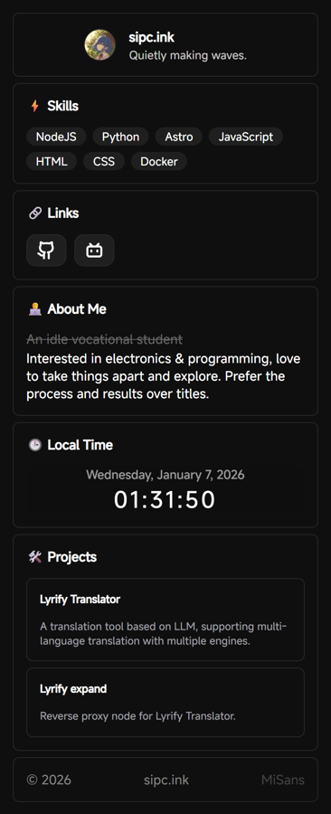The image size is (331, 814).
Task: Select the Docker skill tag
Action: point(159,162)
